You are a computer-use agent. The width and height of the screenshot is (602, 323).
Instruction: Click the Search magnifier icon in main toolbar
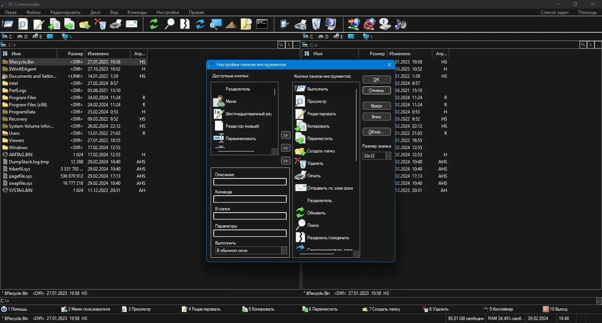(x=169, y=24)
